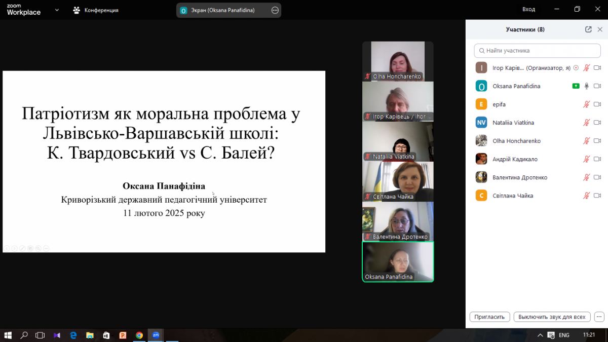This screenshot has width=608, height=342.
Task: Toggle Ігор Карів… camera in participants list
Action: point(597,68)
